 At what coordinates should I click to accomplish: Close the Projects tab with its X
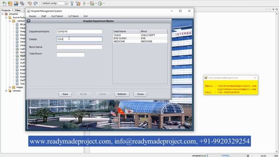tap(13, 10)
